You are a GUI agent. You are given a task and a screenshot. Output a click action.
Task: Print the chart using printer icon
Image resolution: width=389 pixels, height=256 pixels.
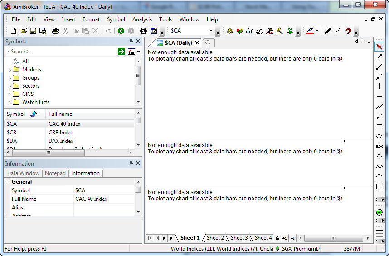56,31
